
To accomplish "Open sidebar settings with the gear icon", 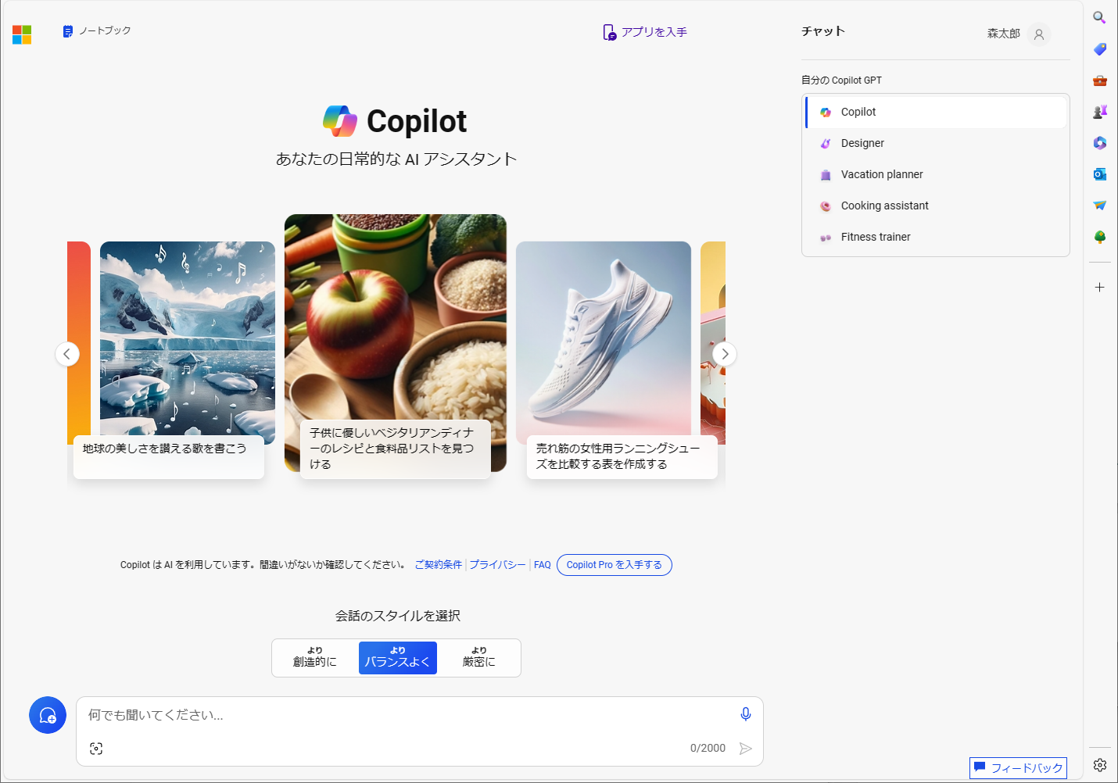I will 1099,765.
